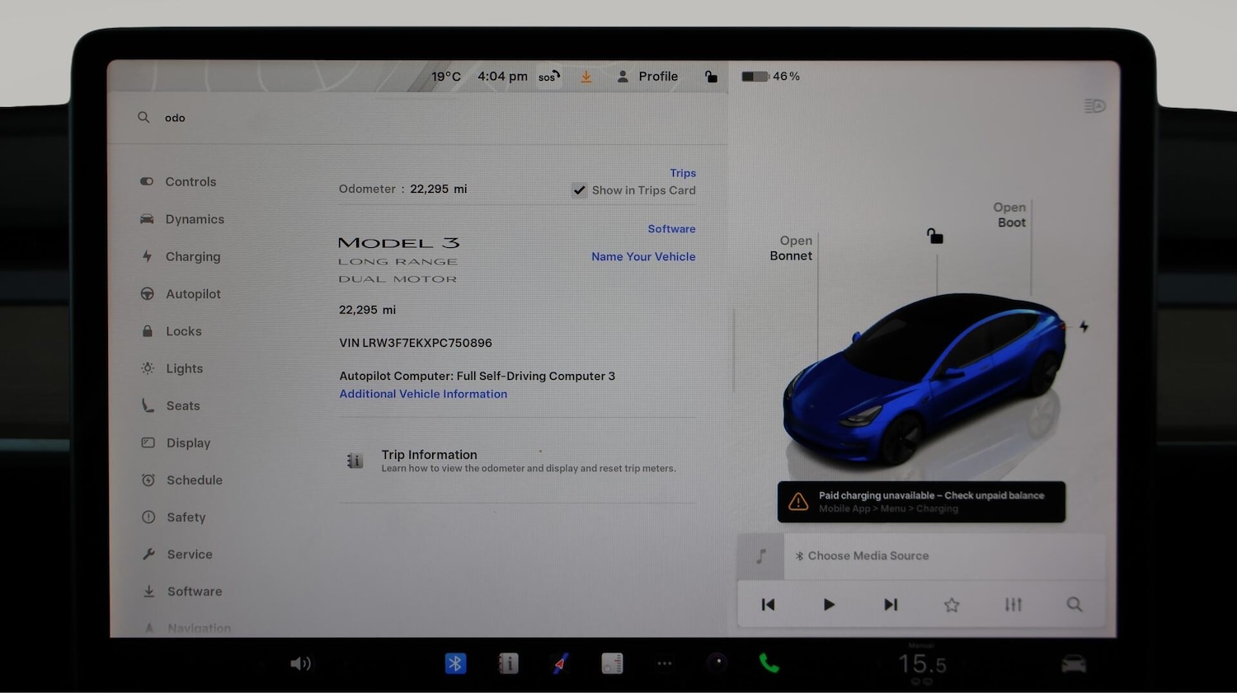
Task: Select Lights in the sidebar
Action: (172, 368)
